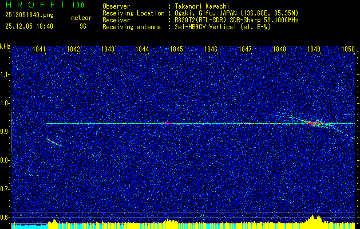Click the red spot on carrier near 1845
Image resolution: width=360 pixels, height=229 pixels.
[x=171, y=124]
